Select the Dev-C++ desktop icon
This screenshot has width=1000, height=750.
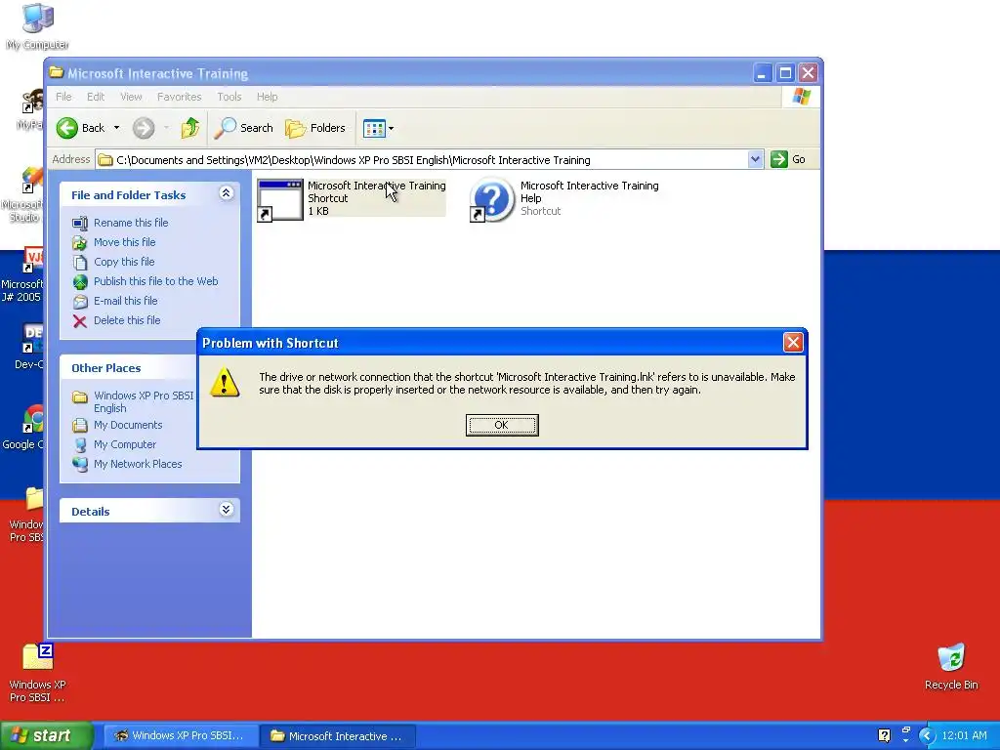click(x=28, y=347)
